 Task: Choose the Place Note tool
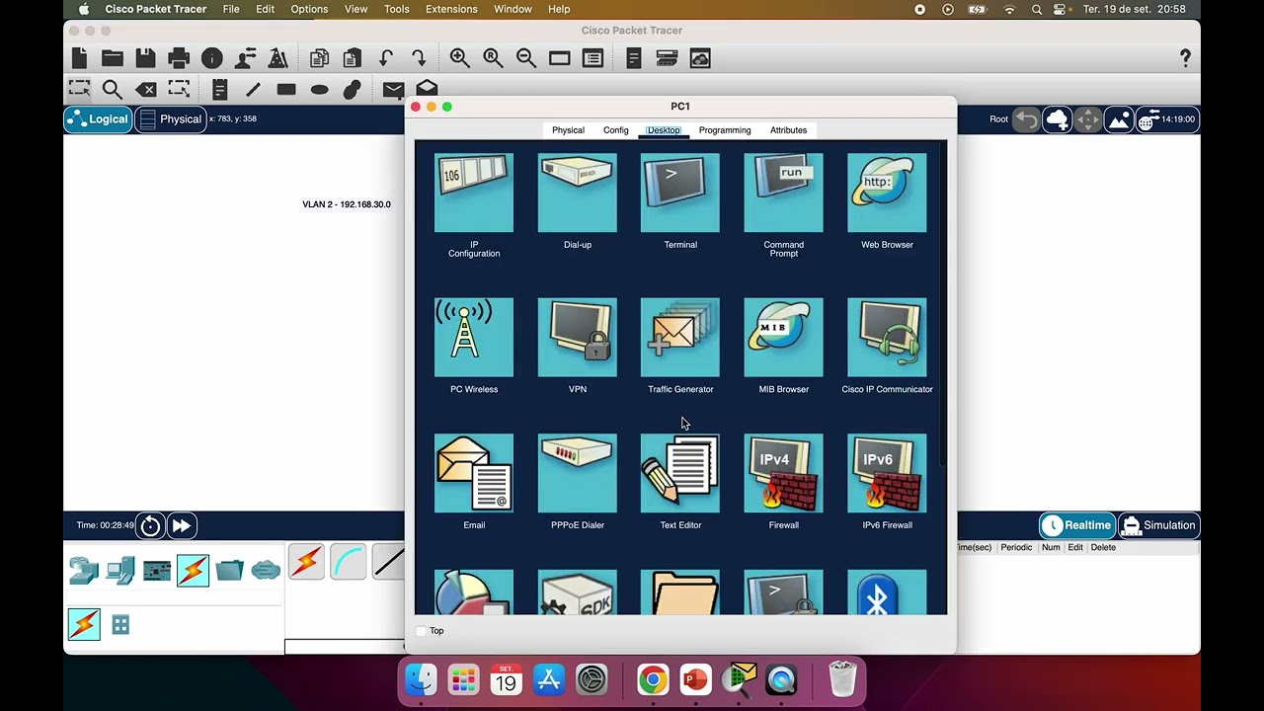pos(219,90)
